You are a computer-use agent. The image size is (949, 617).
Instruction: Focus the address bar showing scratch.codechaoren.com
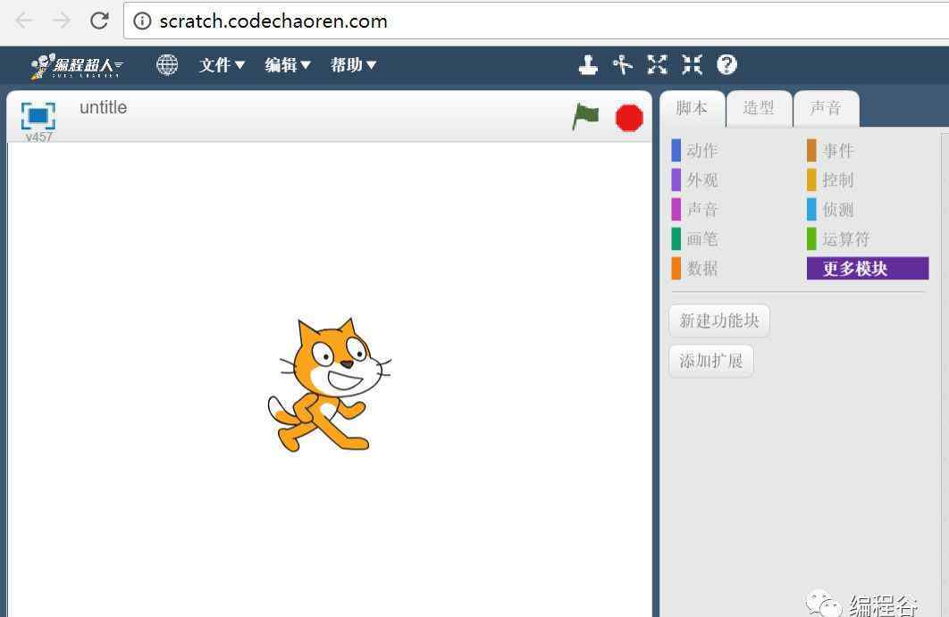536,21
